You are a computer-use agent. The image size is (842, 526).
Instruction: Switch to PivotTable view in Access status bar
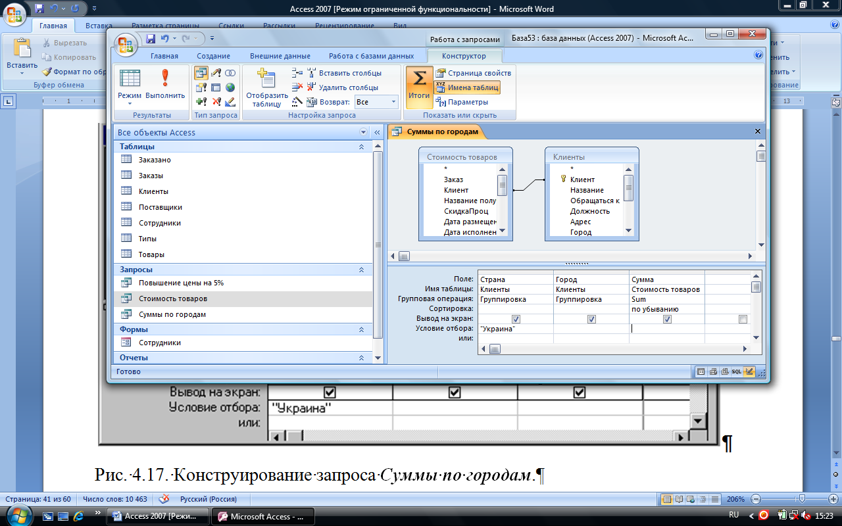point(713,371)
